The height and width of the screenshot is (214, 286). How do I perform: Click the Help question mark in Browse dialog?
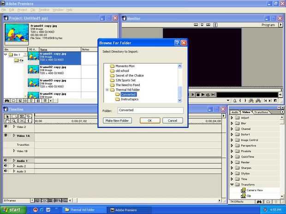[177, 43]
